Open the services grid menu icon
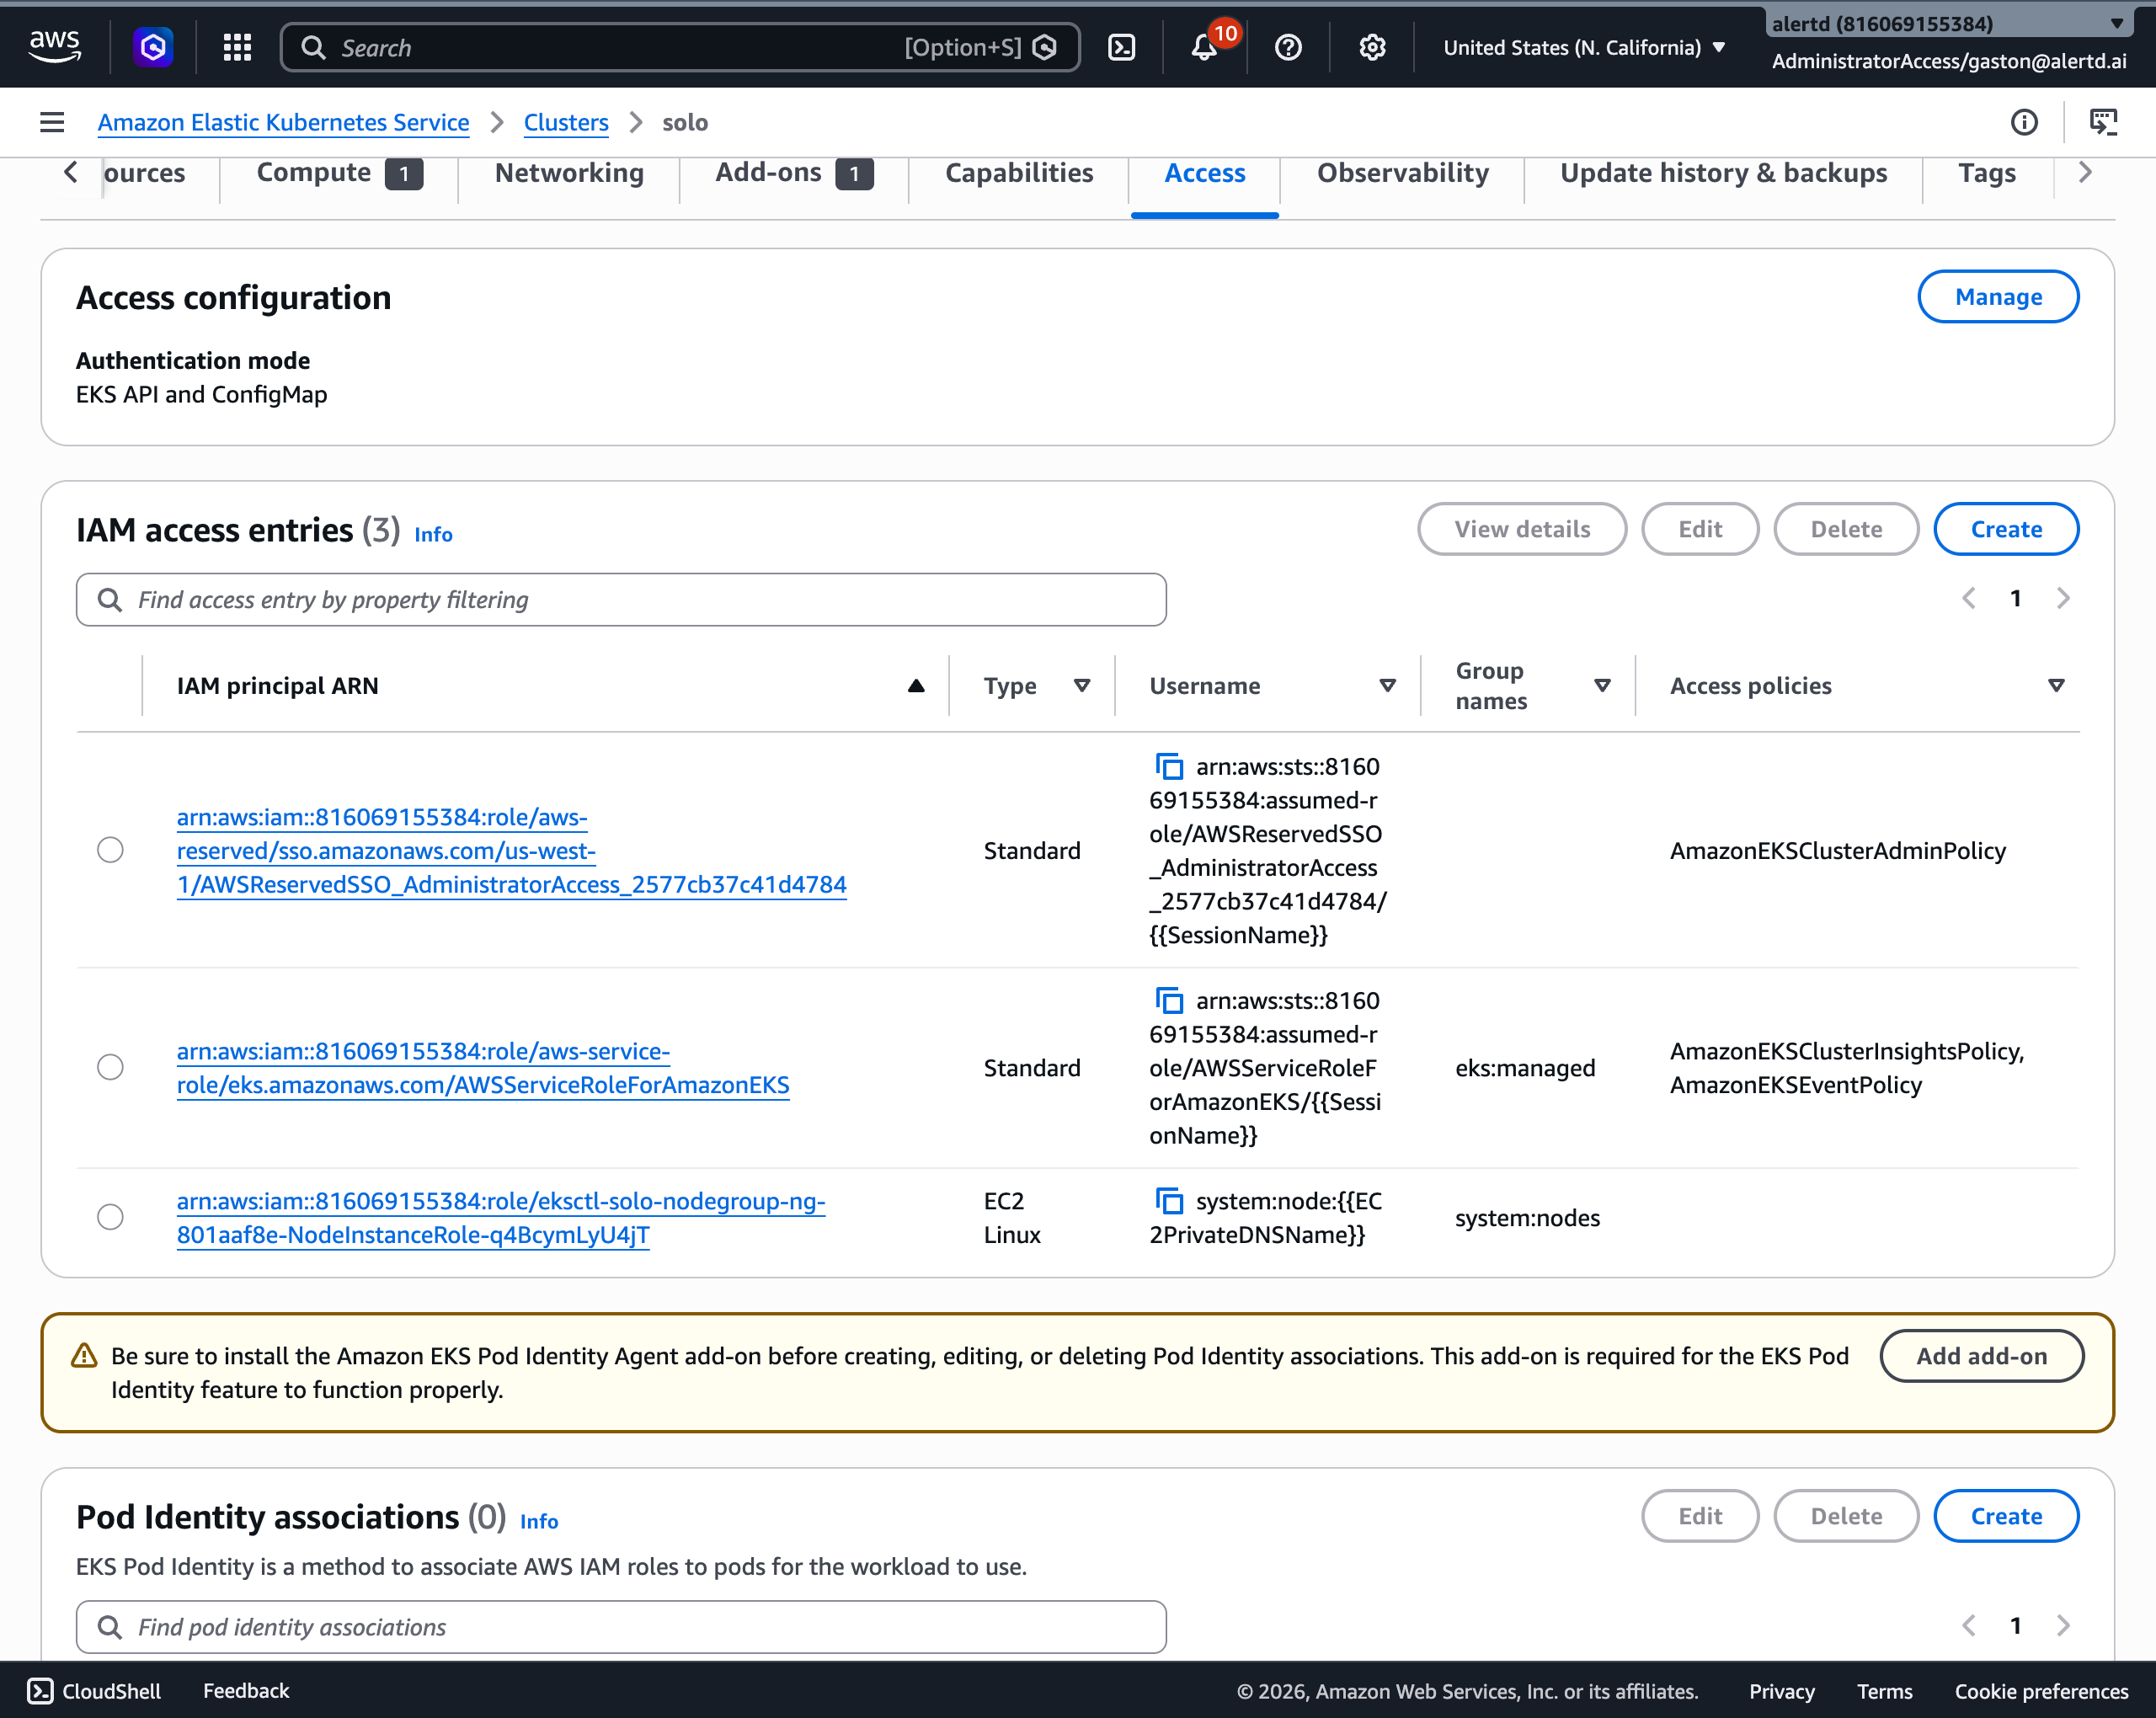The width and height of the screenshot is (2156, 1718). pyautogui.click(x=237, y=47)
